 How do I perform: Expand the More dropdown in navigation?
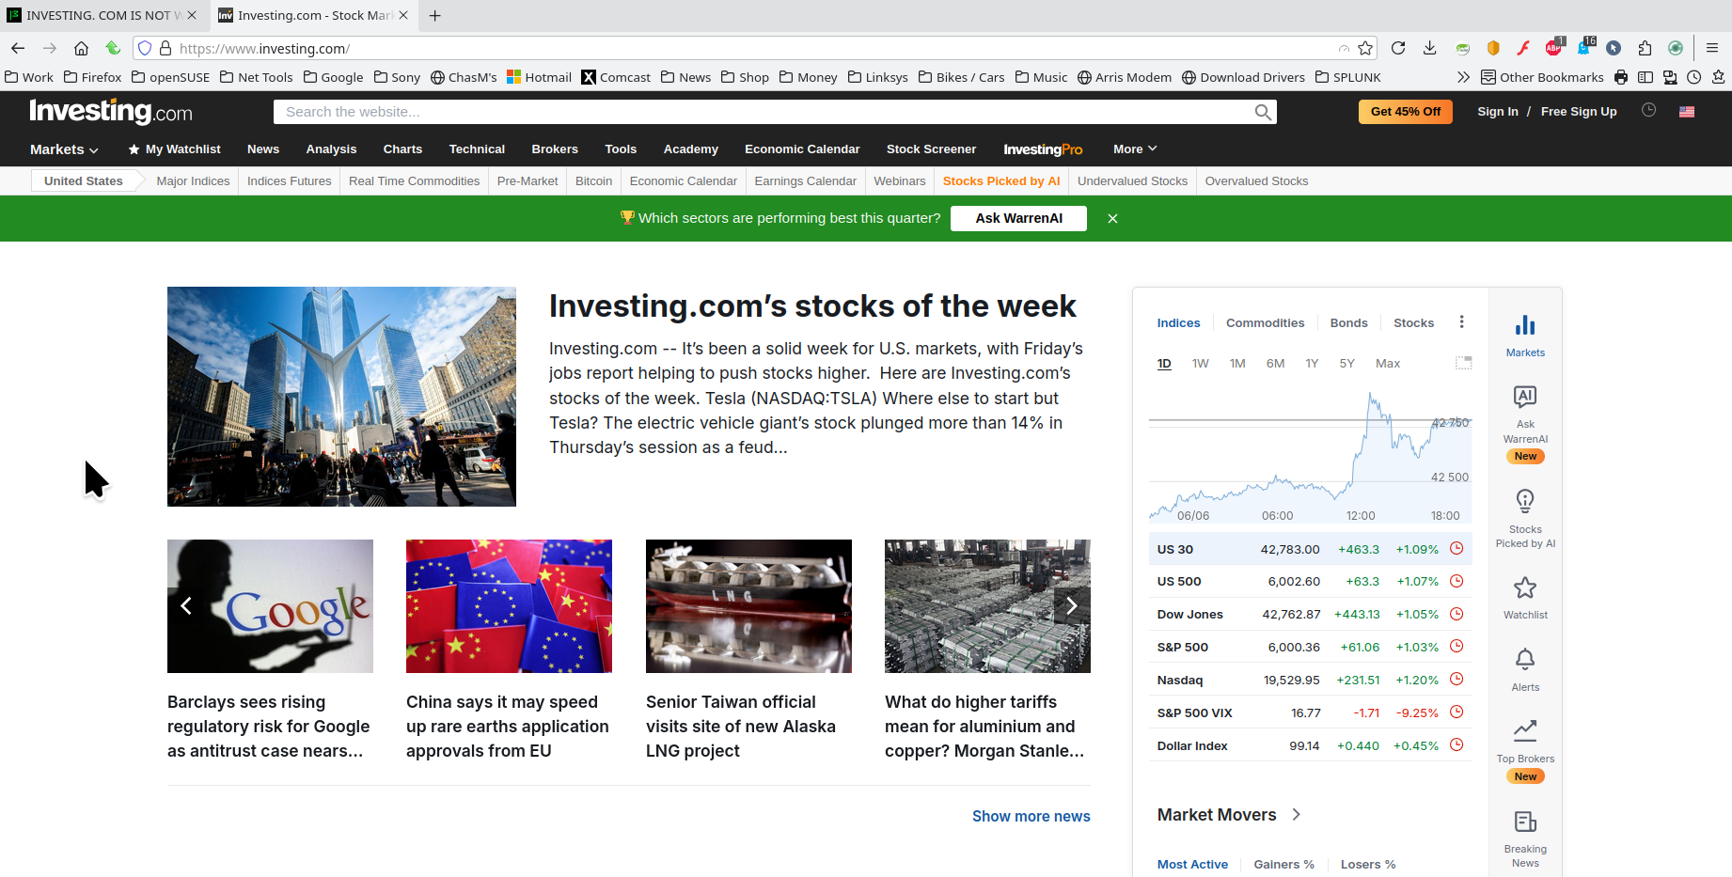(x=1135, y=149)
